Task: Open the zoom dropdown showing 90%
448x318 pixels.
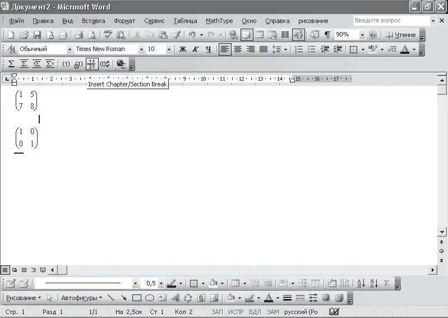Action: [362, 35]
